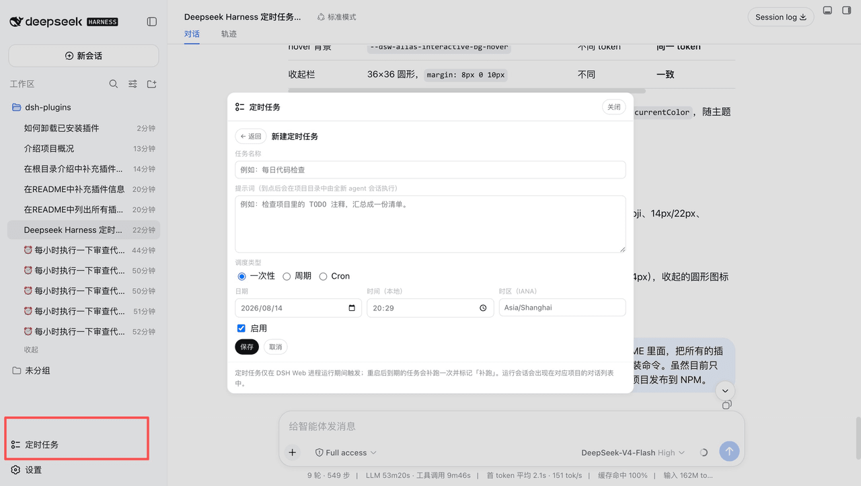This screenshot has width=861, height=486.
Task: Open conversation 在README中列出所有插件
Action: 83,209
